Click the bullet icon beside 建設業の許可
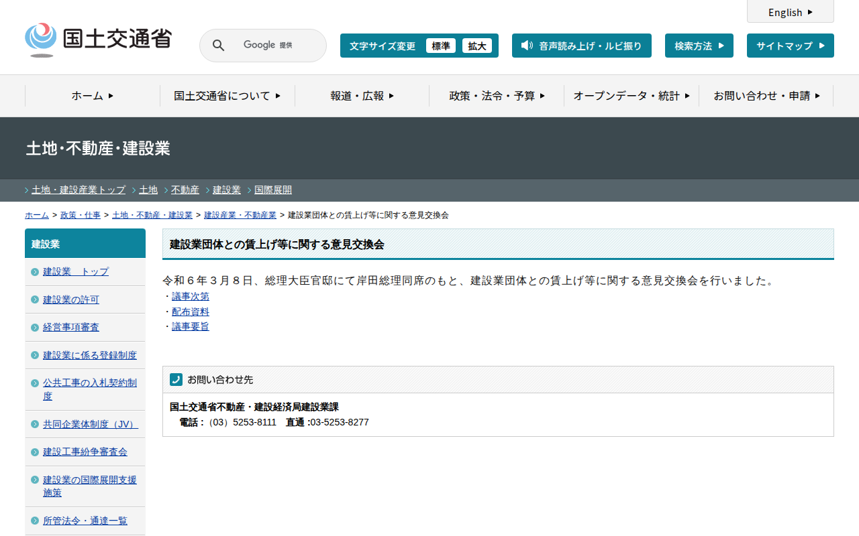 coord(35,299)
